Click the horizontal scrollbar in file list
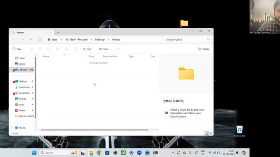Viewport: 280px width, 157px height. click(x=94, y=130)
